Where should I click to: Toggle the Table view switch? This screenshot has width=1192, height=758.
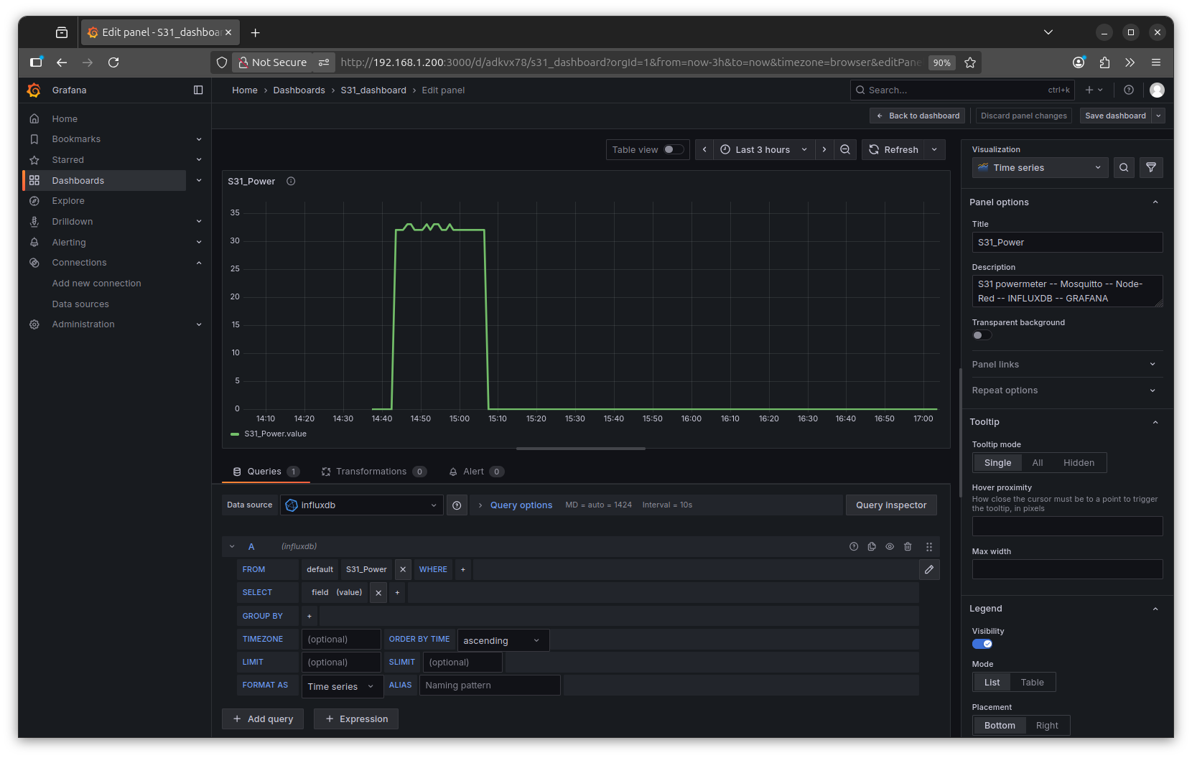(x=674, y=149)
